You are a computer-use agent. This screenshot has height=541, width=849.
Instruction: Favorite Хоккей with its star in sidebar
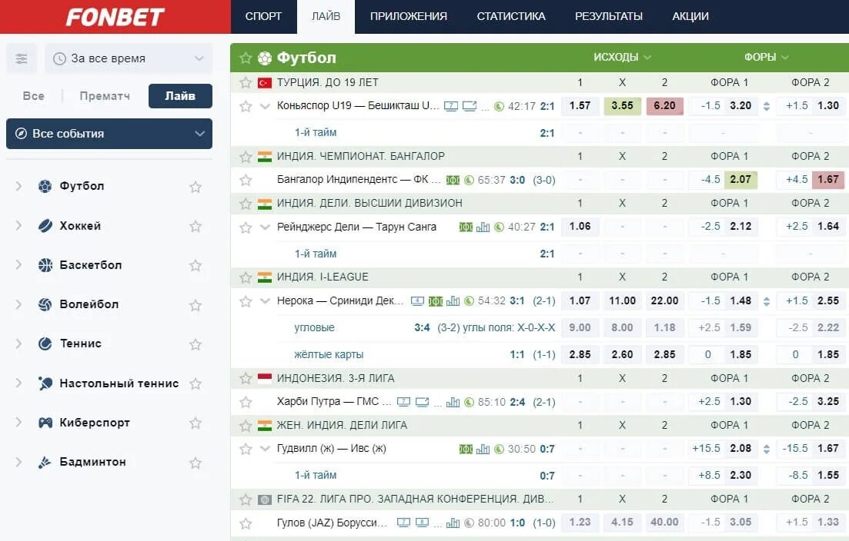coord(196,226)
